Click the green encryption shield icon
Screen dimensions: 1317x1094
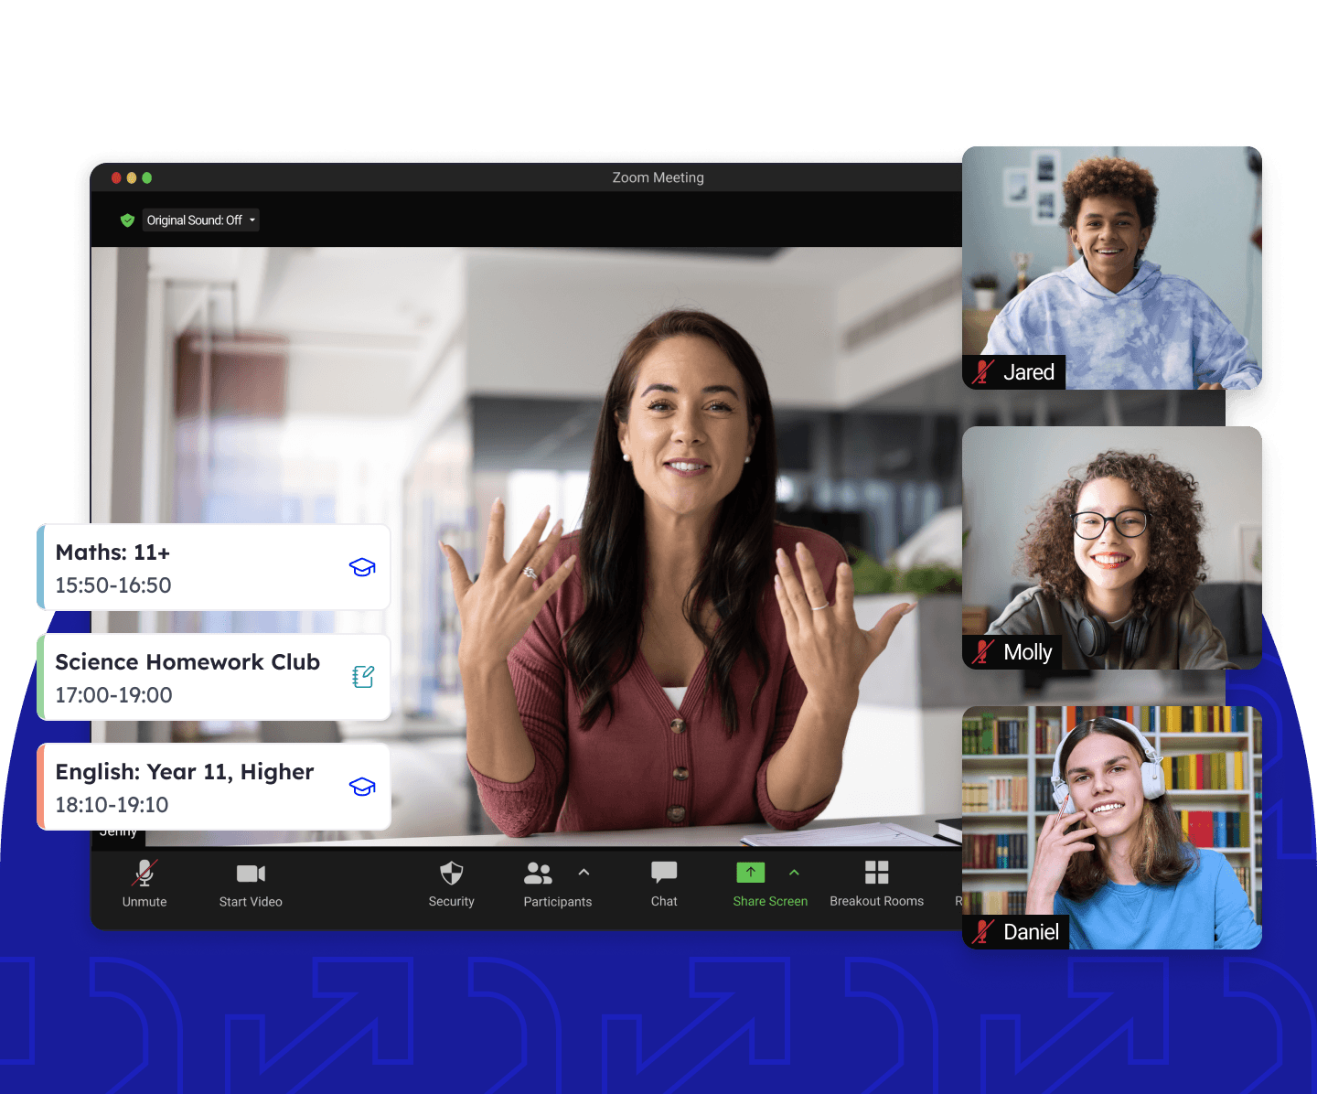[127, 220]
